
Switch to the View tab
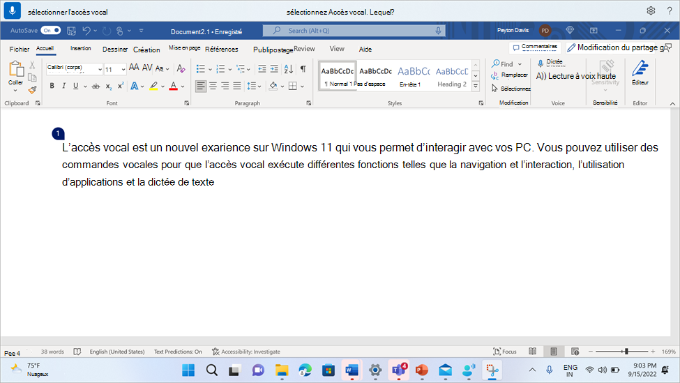[337, 49]
